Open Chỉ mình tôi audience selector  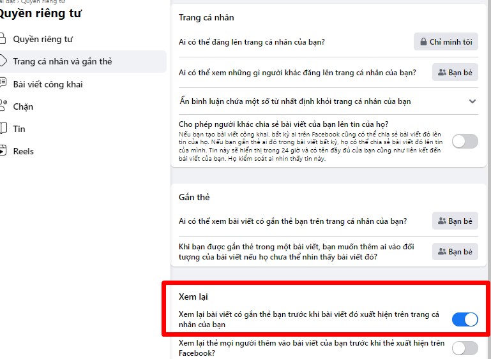(446, 41)
